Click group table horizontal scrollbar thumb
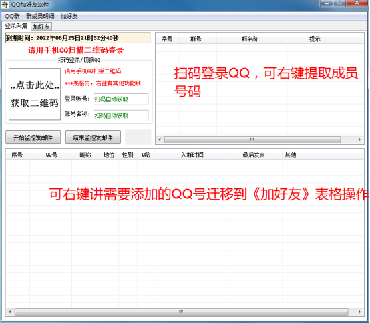Image resolution: width=370 pixels, height=323 pixels. pos(252,139)
